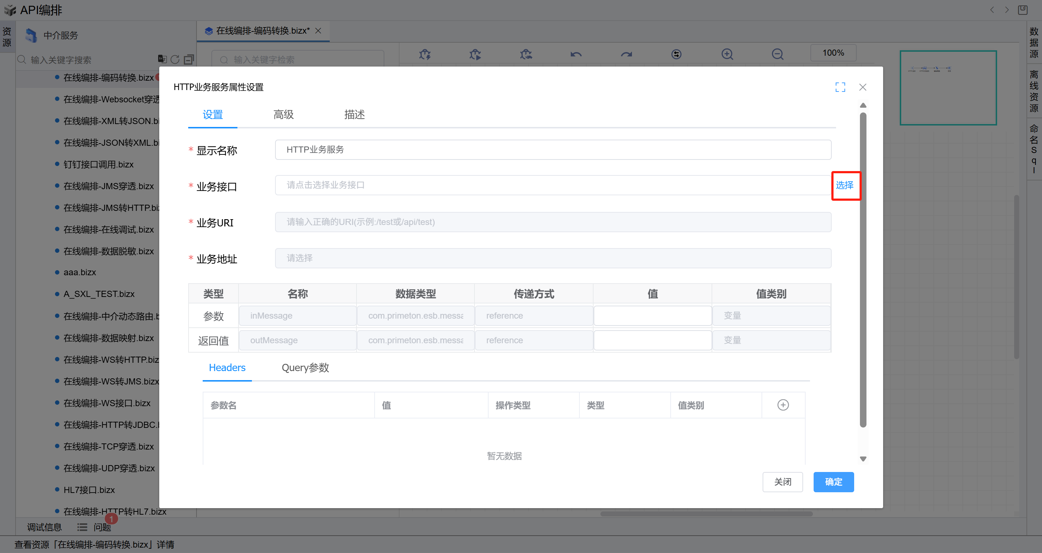This screenshot has width=1042, height=553.
Task: Click the undo arrow in toolbar
Action: 575,54
